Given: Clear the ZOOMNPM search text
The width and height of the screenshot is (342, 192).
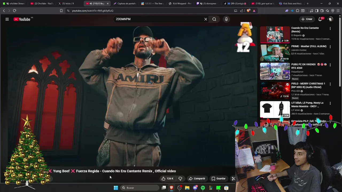Looking at the screenshot, I should pos(206,19).
